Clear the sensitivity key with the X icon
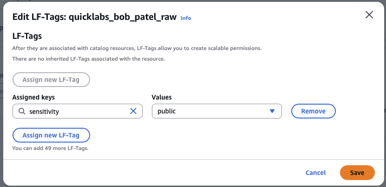Image resolution: width=386 pixels, height=187 pixels. click(133, 111)
